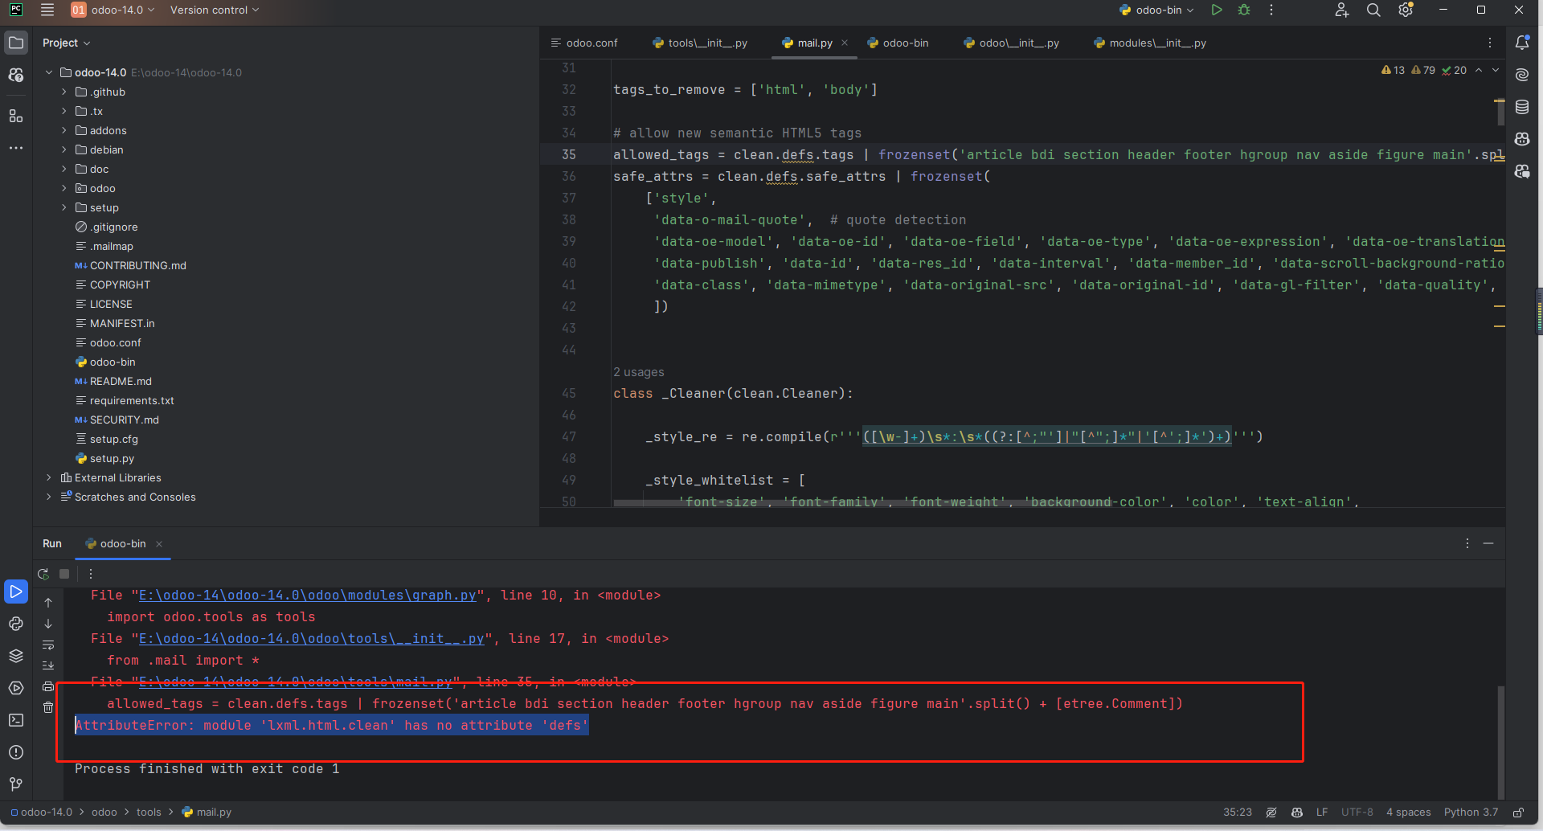
Task: Open the Notifications bell icon
Action: coord(1522,43)
